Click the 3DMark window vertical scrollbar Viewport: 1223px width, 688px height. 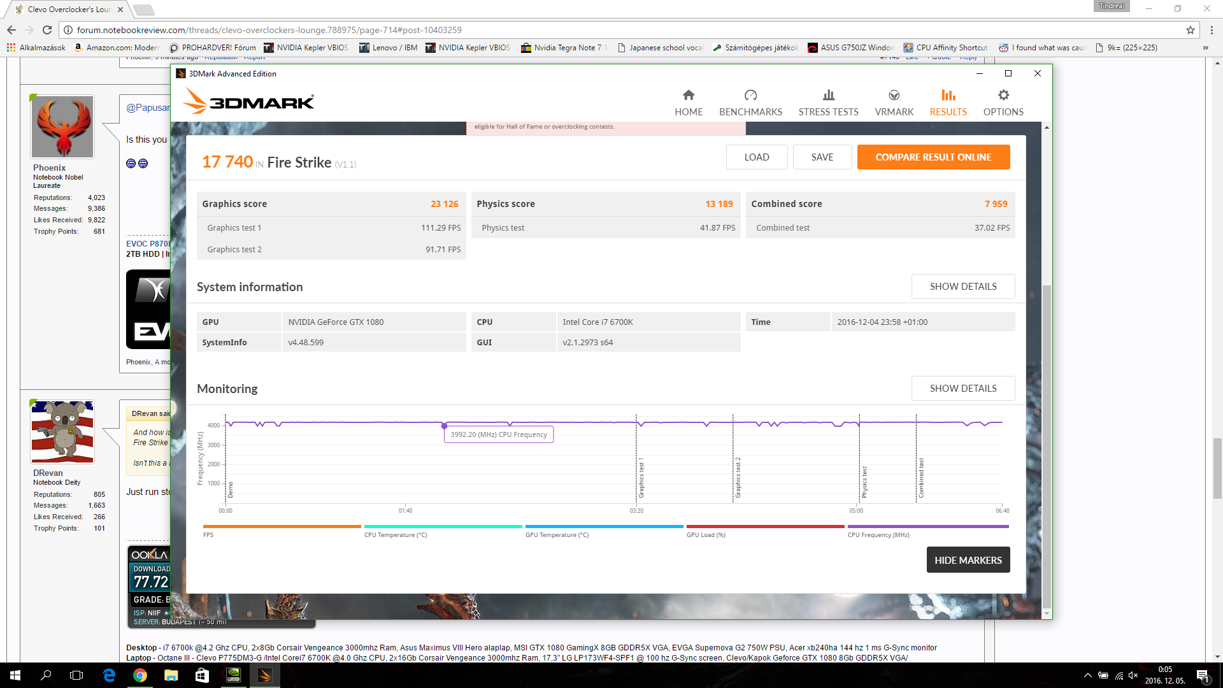[1047, 446]
